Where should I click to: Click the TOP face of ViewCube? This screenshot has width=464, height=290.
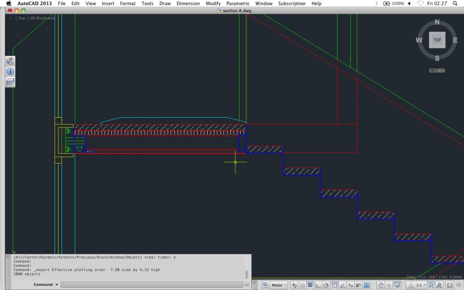[437, 40]
